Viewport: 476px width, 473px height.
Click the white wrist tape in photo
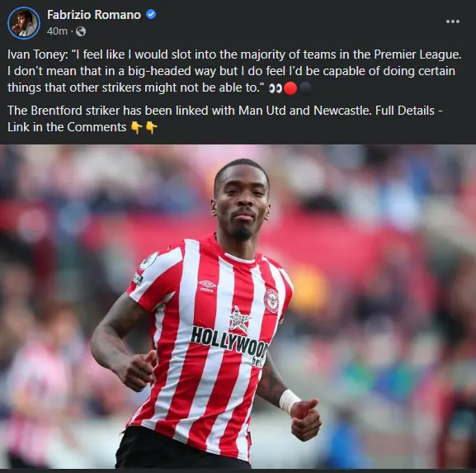[x=289, y=401]
